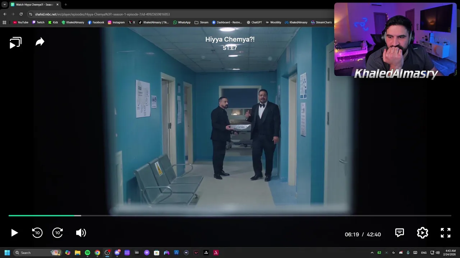Open Valorant from the taskbar
This screenshot has height=258, width=460.
click(x=196, y=253)
